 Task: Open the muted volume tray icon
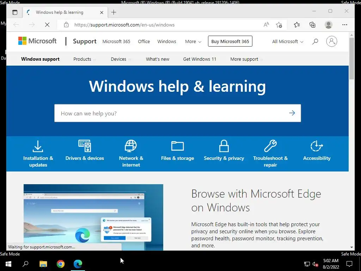pyautogui.click(x=315, y=264)
